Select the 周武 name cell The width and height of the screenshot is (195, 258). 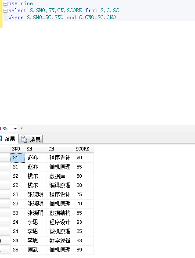[36, 250]
